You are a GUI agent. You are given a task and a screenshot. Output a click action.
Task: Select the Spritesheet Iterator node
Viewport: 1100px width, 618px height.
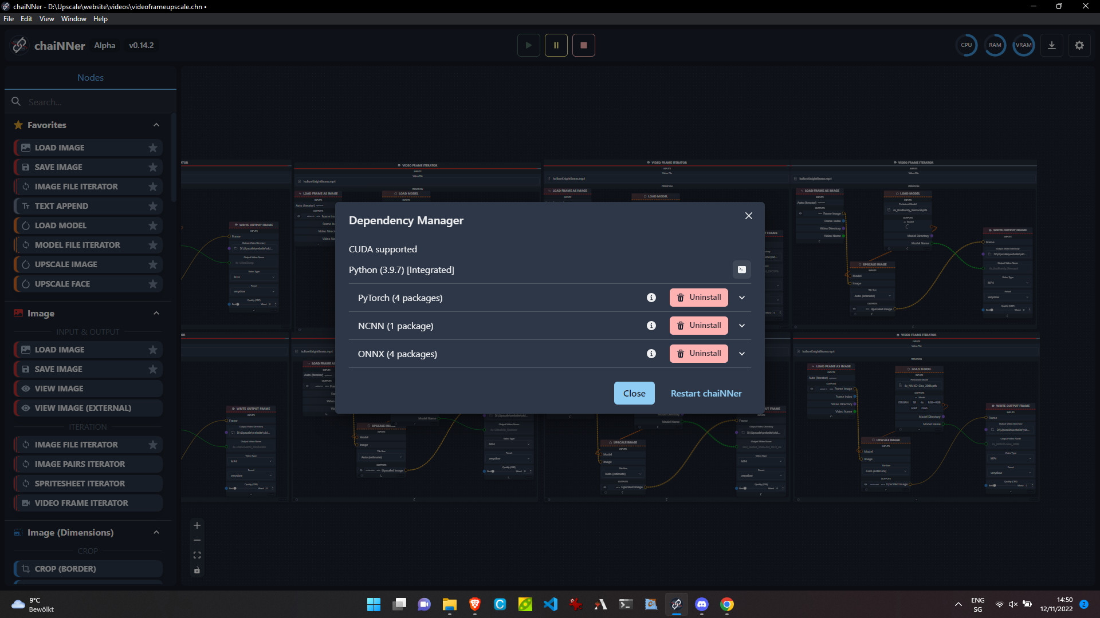[x=88, y=484]
